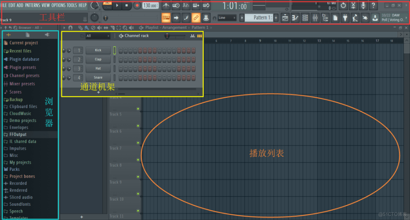
Task: Click the graph editor icon in Channel rack
Action: [x=193, y=36]
